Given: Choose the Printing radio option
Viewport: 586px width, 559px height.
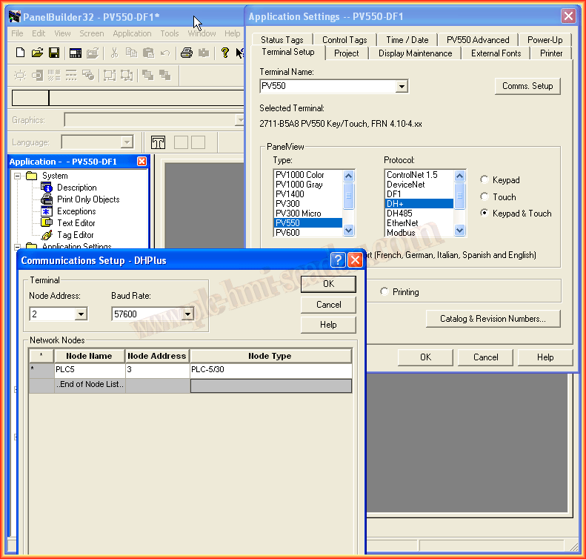Looking at the screenshot, I should pos(384,292).
